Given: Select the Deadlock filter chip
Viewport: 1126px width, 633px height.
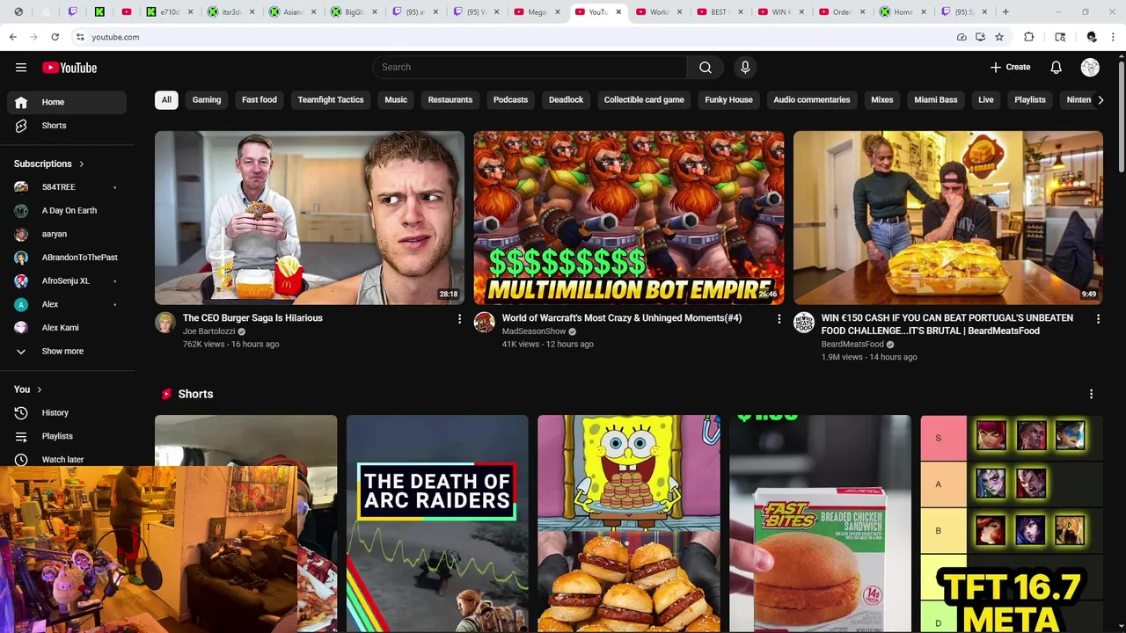Looking at the screenshot, I should 566,100.
